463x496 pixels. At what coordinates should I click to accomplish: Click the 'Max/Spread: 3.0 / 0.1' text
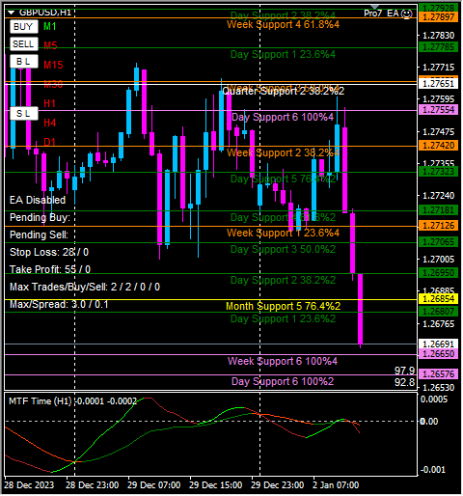click(x=59, y=304)
